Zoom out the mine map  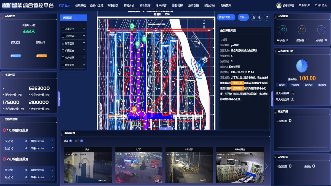[x=254, y=17]
